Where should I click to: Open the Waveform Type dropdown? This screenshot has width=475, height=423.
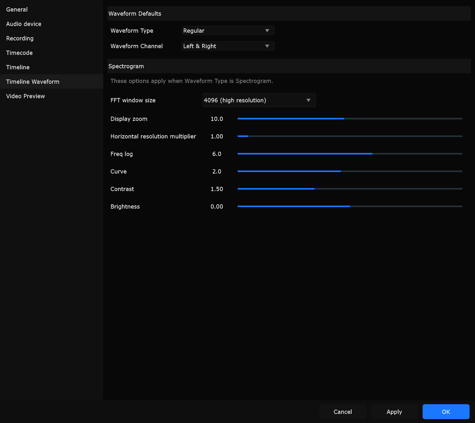coord(228,31)
